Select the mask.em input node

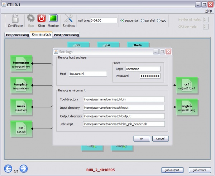point(21,108)
